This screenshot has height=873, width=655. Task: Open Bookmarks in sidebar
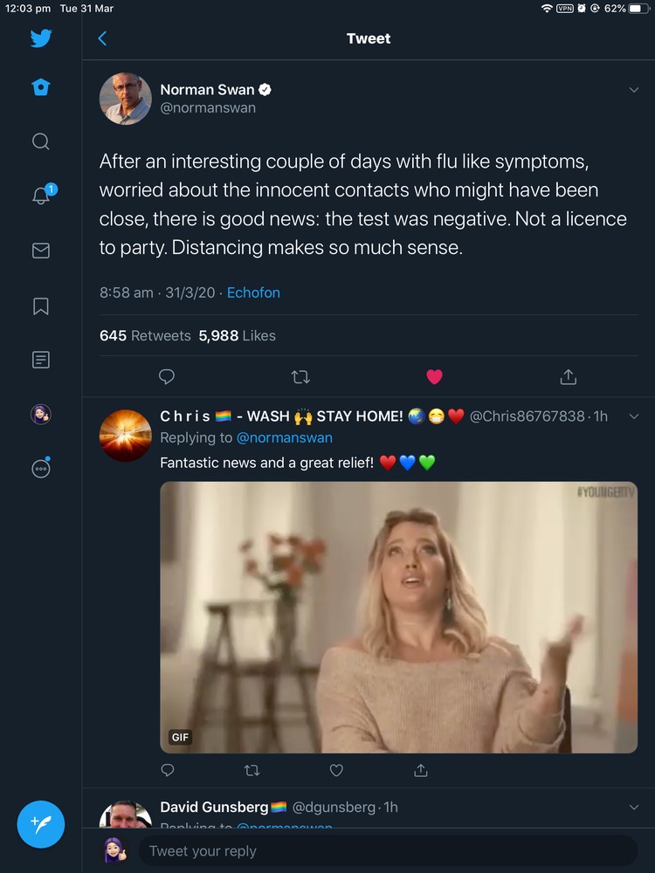tap(41, 306)
